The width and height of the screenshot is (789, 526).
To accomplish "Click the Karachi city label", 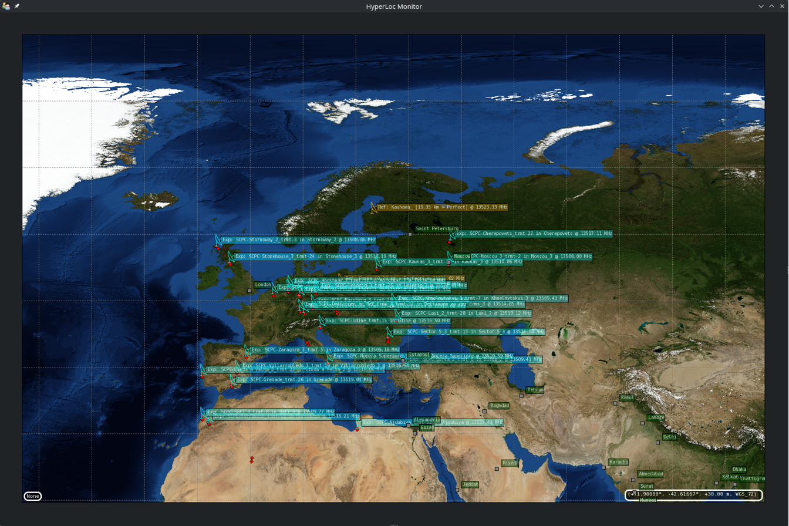I will (x=618, y=462).
